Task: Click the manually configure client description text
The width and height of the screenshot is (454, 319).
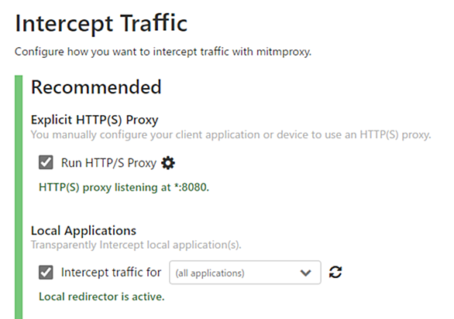Action: 231,135
